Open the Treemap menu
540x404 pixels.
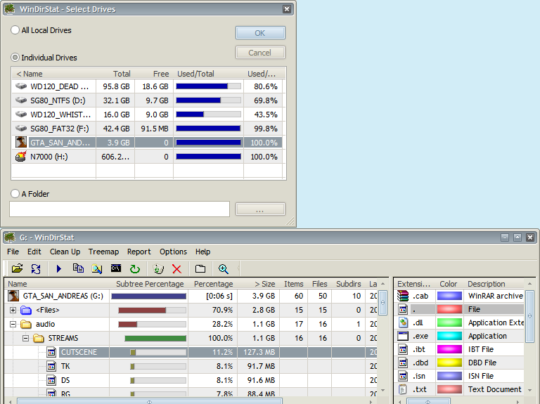103,252
